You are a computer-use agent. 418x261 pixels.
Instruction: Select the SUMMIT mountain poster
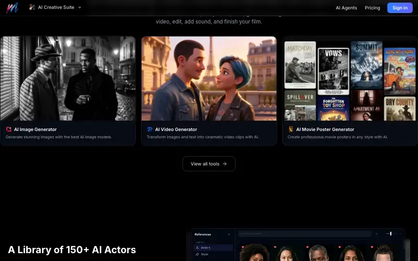click(x=366, y=65)
